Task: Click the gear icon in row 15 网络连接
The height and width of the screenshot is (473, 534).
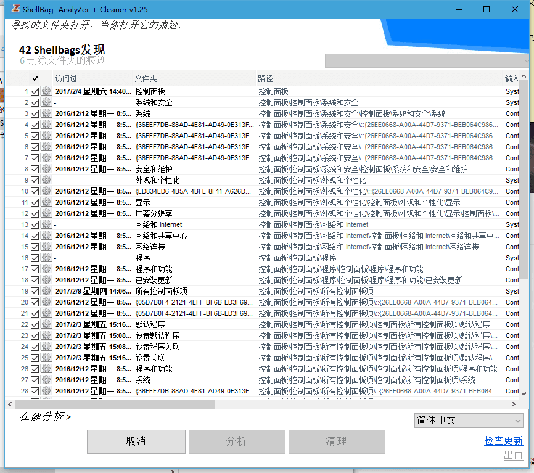Action: [46, 247]
